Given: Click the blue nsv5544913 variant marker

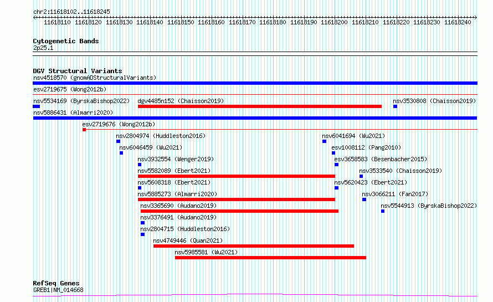Looking at the screenshot, I should click(x=383, y=212).
